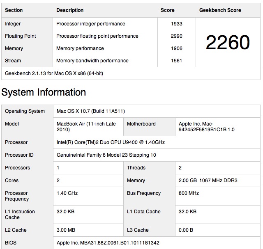Click the Intel Core 2 Duo processor name
This screenshot has height=249, width=263.
pos(111,142)
